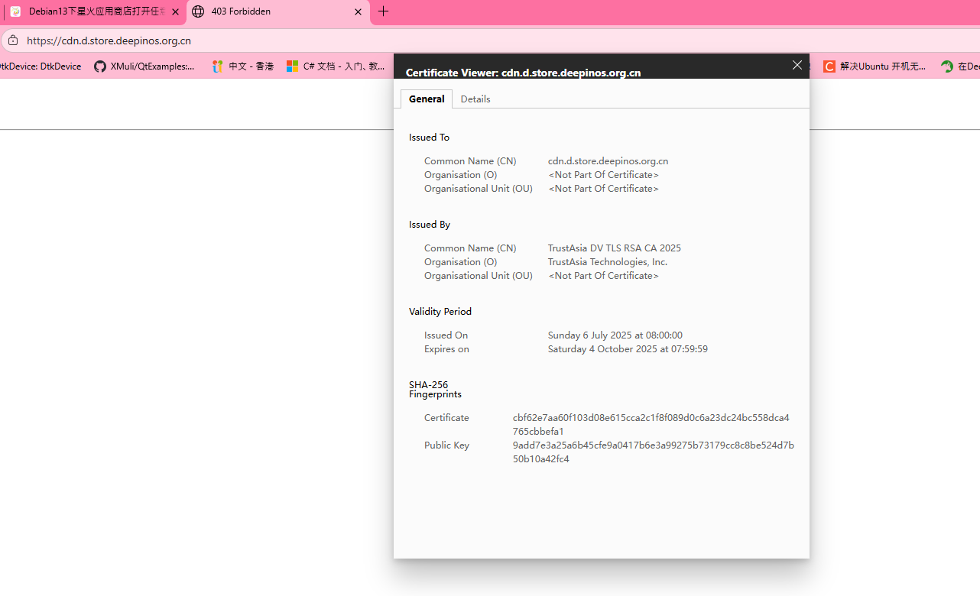Click the certificate SHA-256 fingerprint value

(x=651, y=424)
